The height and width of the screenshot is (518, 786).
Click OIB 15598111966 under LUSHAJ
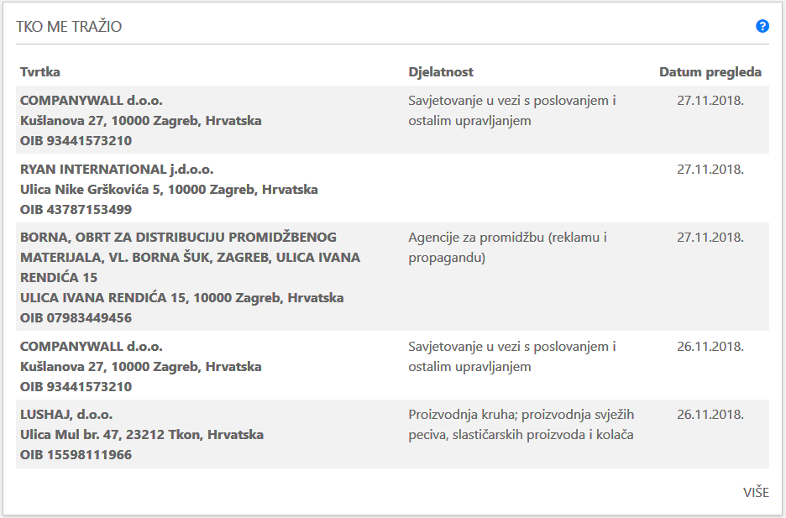click(76, 455)
